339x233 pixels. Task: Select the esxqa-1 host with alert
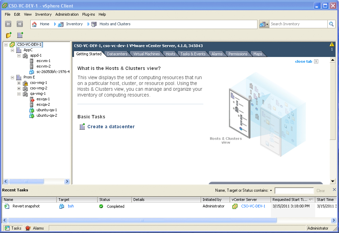43,99
